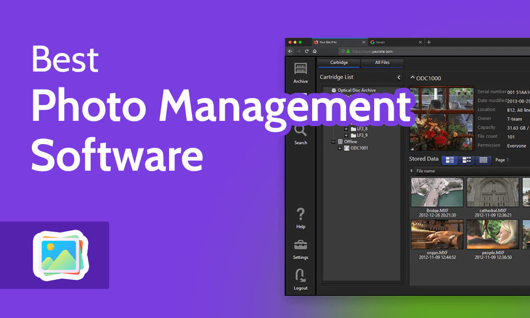The image size is (530, 318).
Task: Click the browser back arrow
Action: click(290, 51)
